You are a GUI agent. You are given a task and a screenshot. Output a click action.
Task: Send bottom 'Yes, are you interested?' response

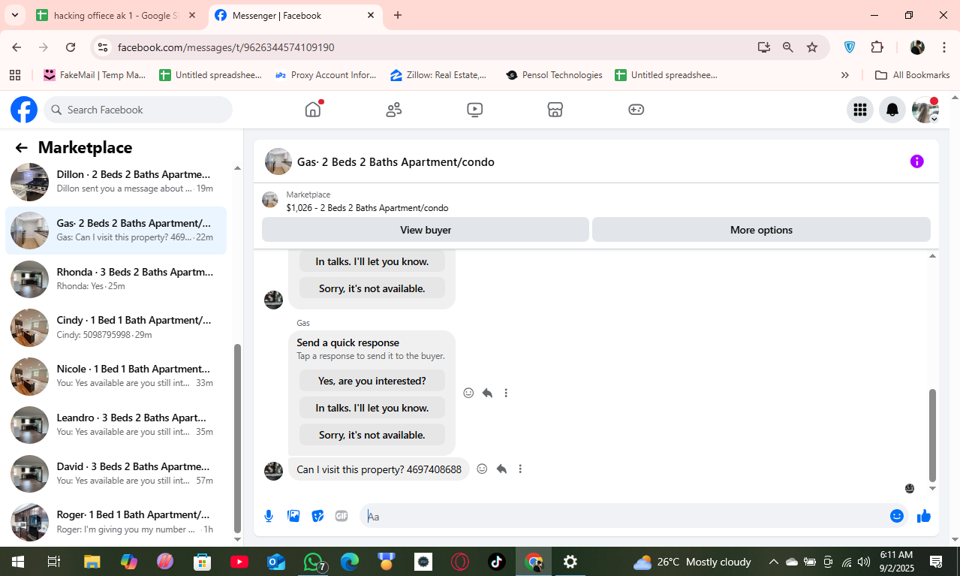click(372, 381)
